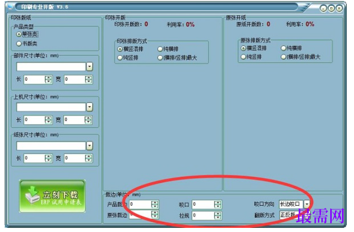Adjust the 上机尺寸 长 spinner arrows
The height and width of the screenshot is (232, 354).
point(48,120)
